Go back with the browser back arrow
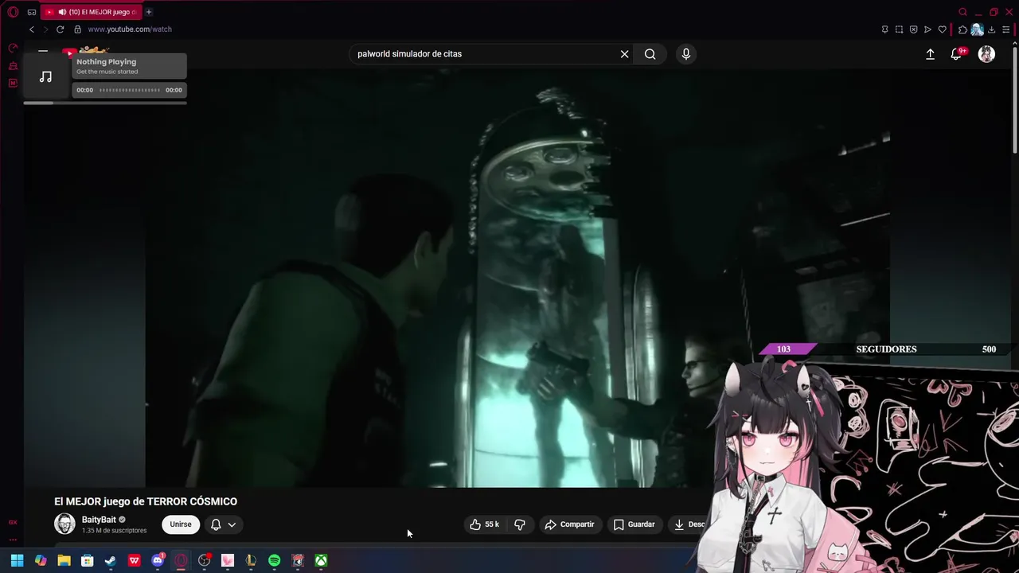Image resolution: width=1019 pixels, height=573 pixels. tap(32, 29)
